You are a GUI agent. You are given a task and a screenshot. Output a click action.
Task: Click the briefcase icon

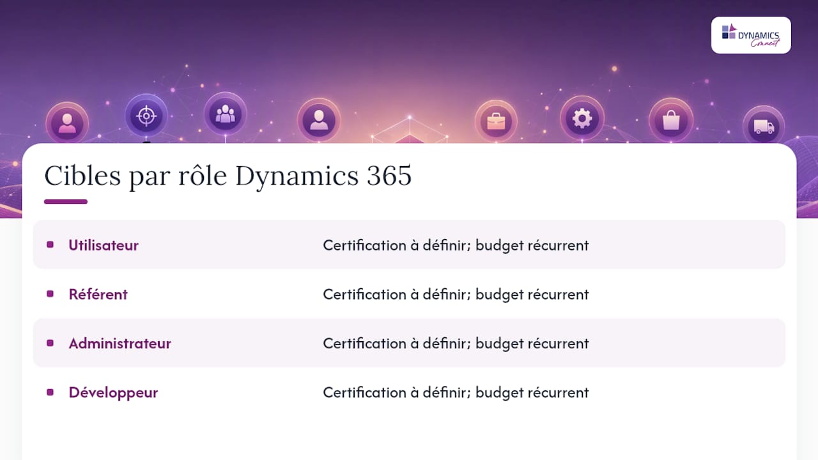click(496, 121)
